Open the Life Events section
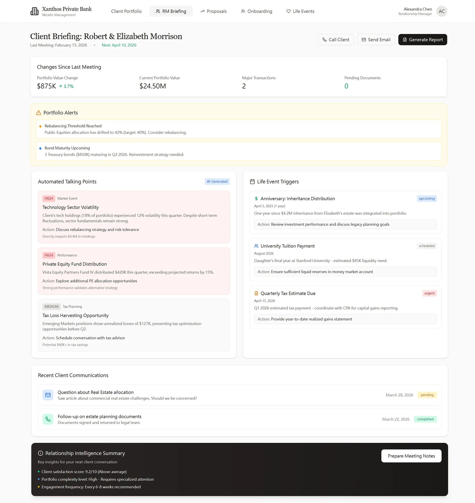The height and width of the screenshot is (503, 475). point(300,11)
